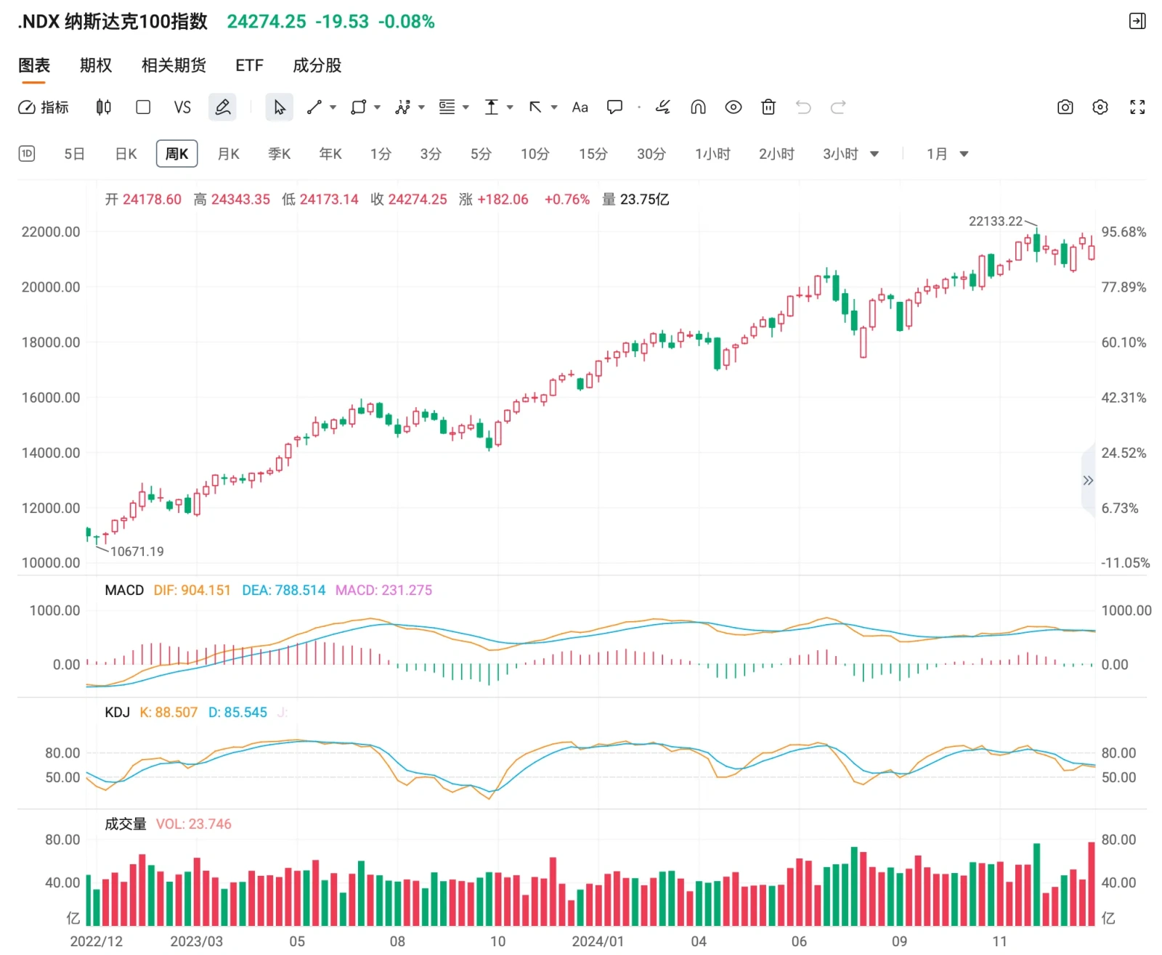This screenshot has width=1162, height=955.
Task: Open chart settings gear icon
Action: 1100,107
